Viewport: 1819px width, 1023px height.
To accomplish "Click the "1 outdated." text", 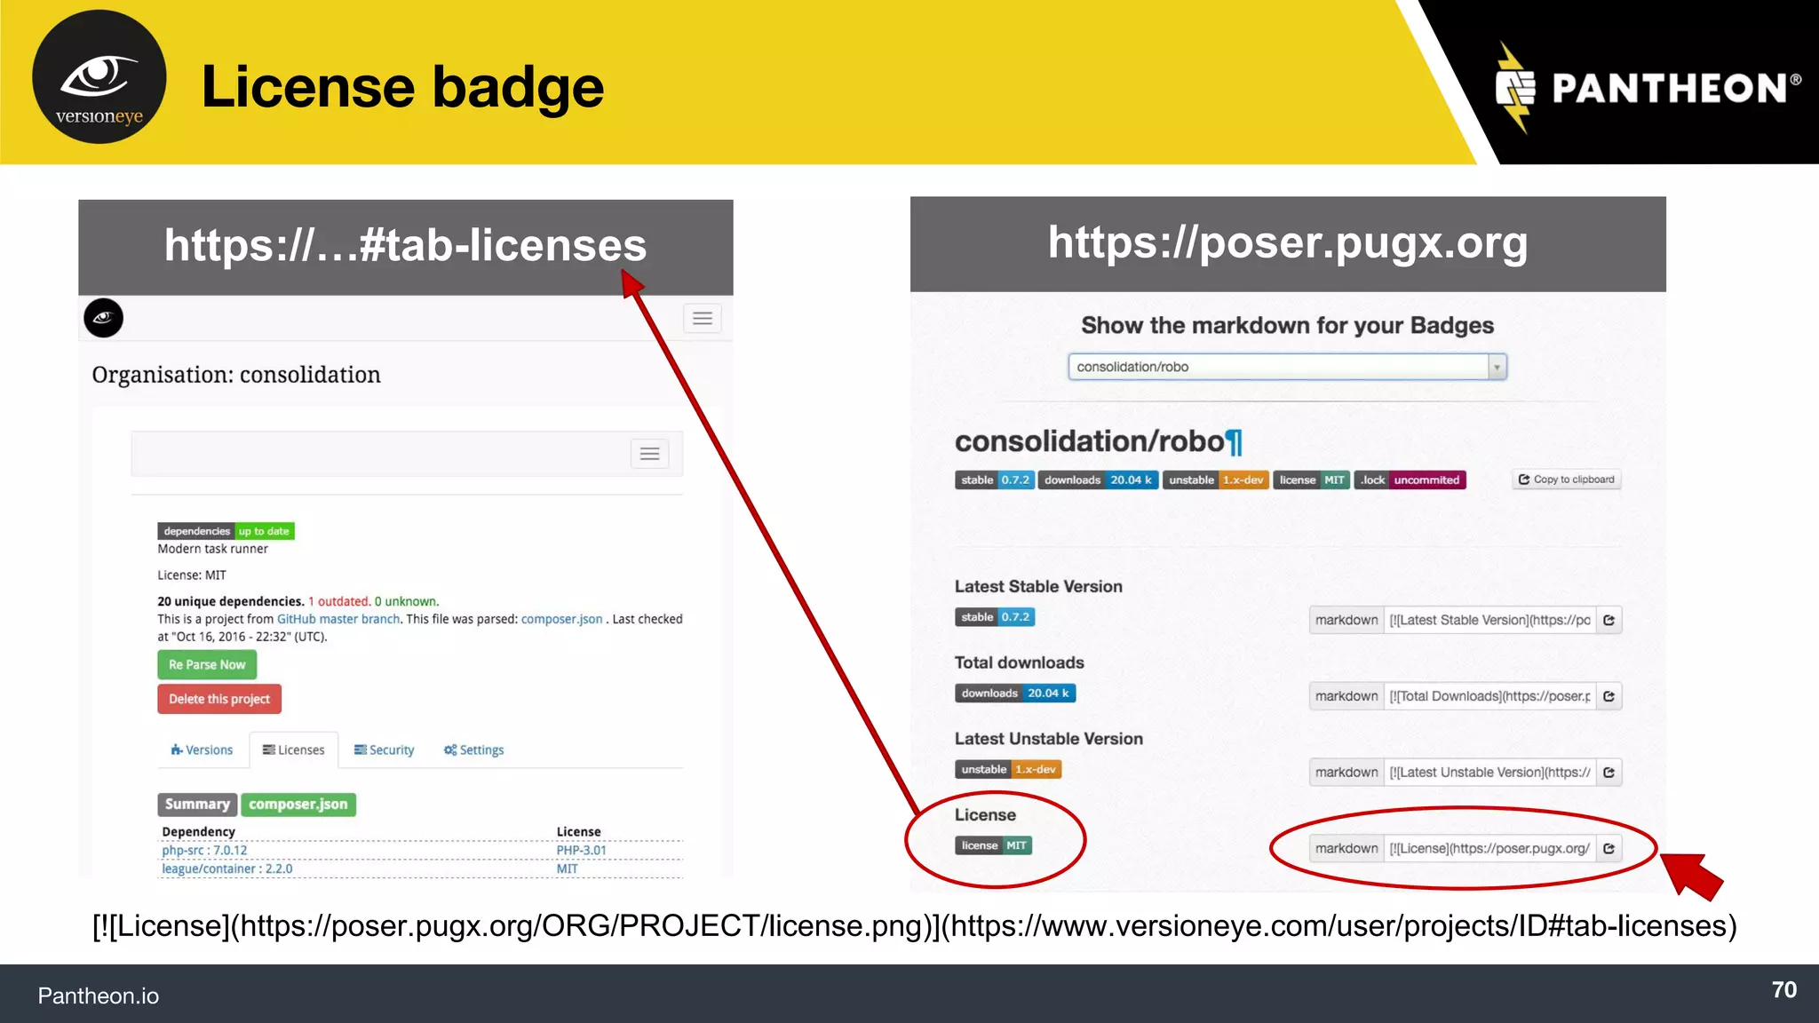I will [x=339, y=601].
